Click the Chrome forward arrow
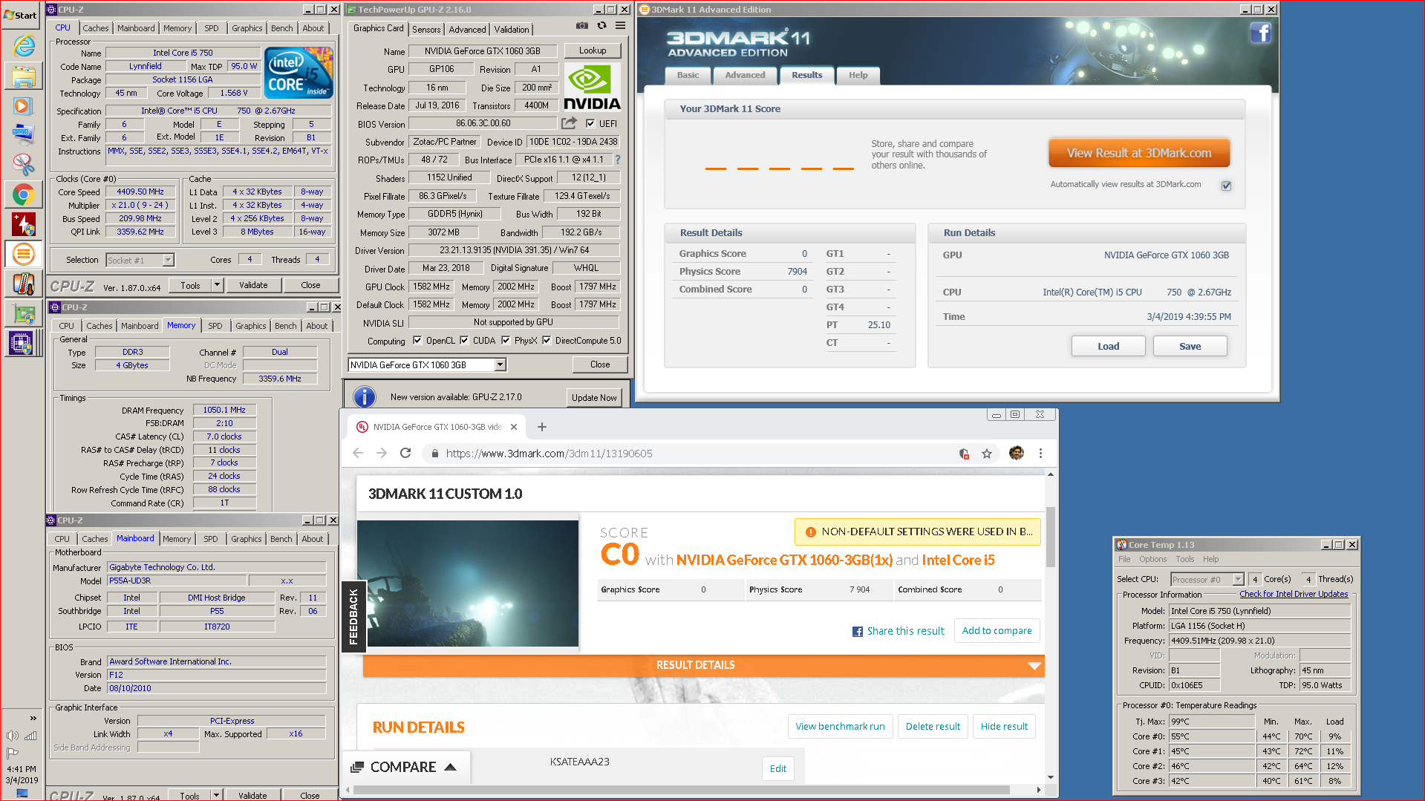Viewport: 1425px width, 801px height. pyautogui.click(x=382, y=453)
